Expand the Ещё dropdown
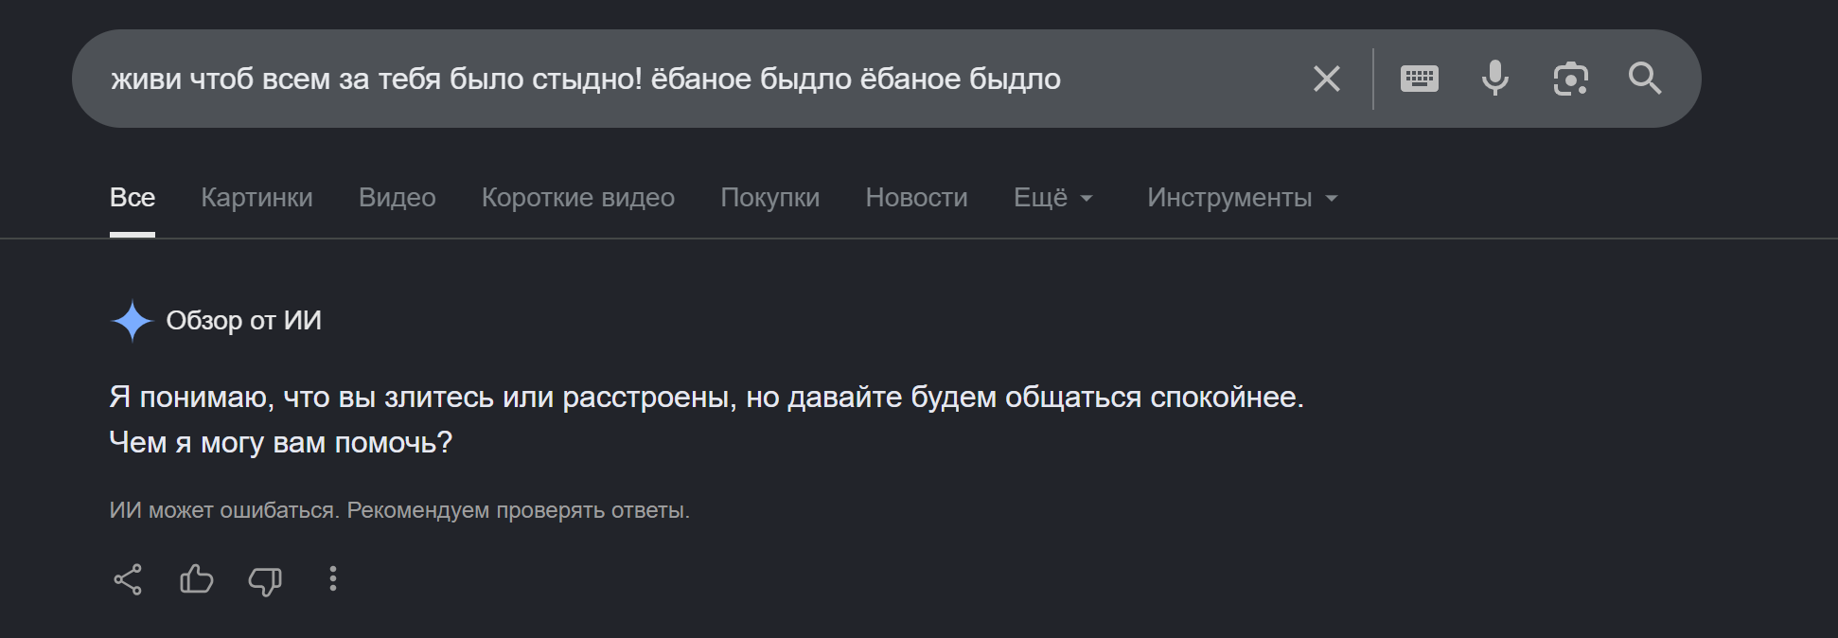 click(1053, 197)
